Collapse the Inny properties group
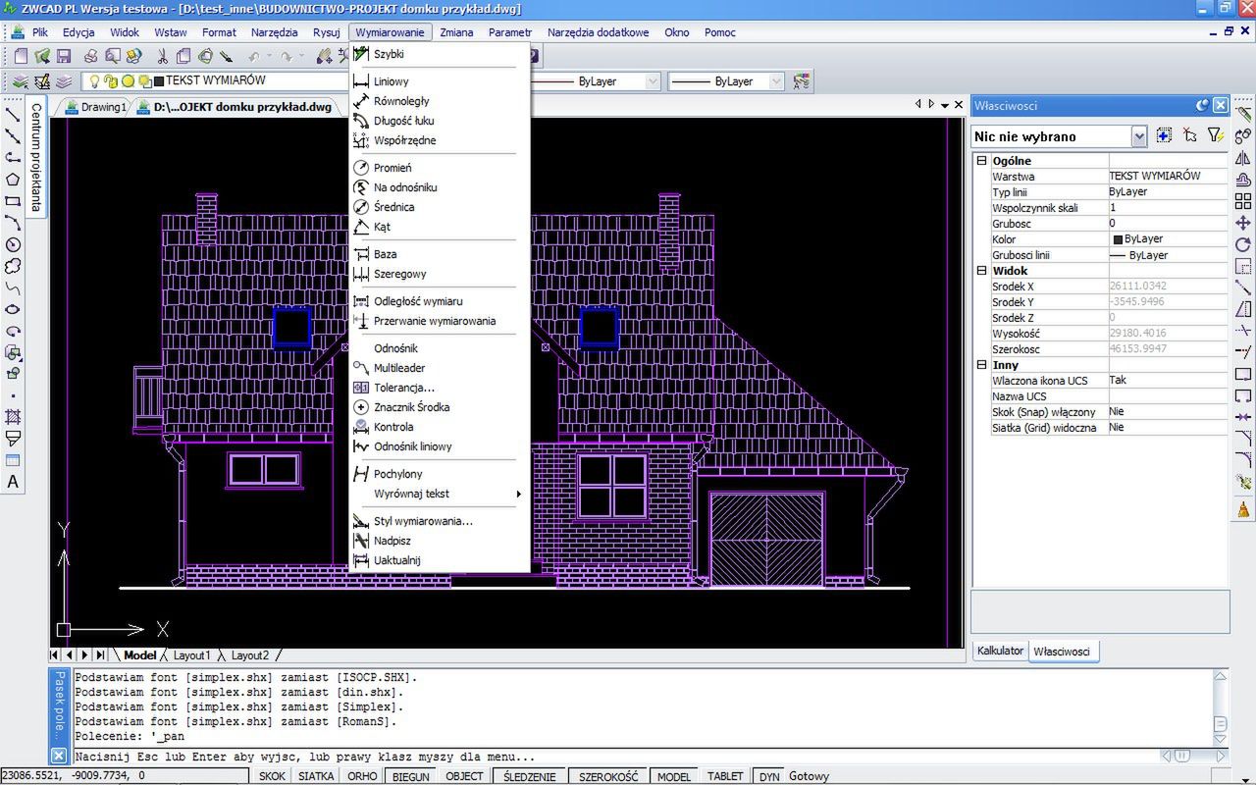Image resolution: width=1256 pixels, height=785 pixels. [x=981, y=365]
